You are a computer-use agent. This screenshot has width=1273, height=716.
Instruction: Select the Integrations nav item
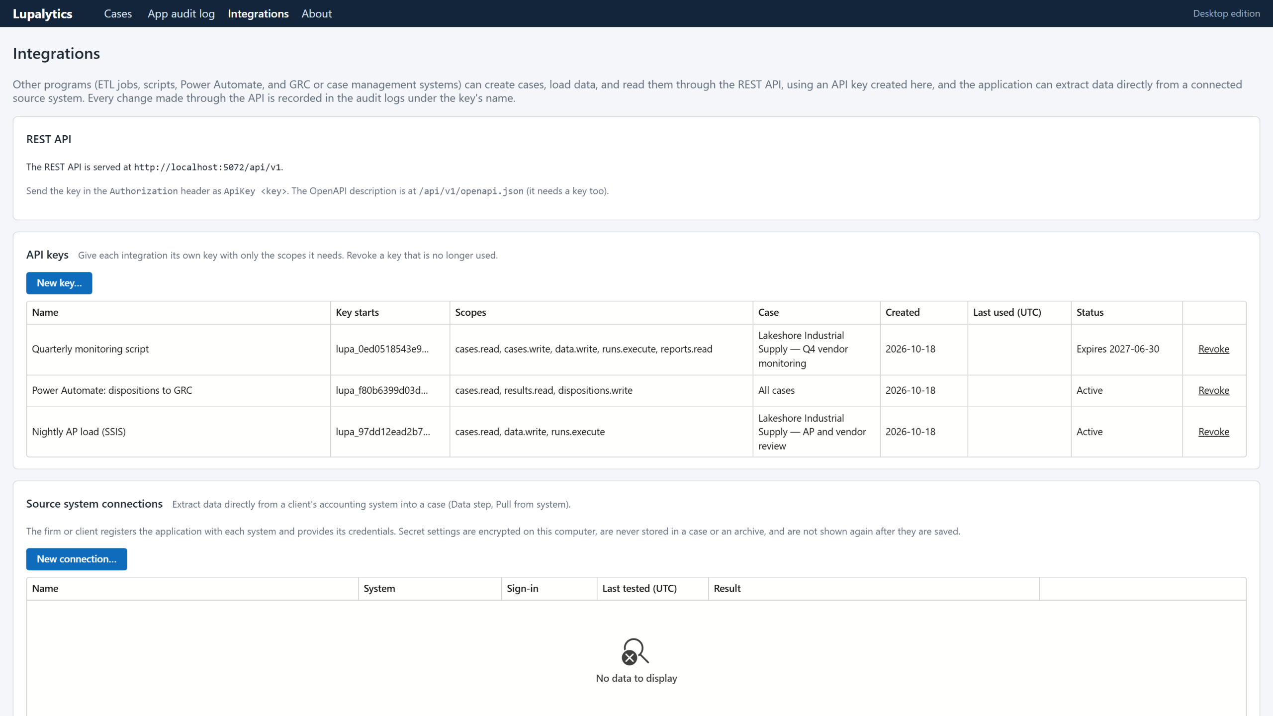[258, 13]
